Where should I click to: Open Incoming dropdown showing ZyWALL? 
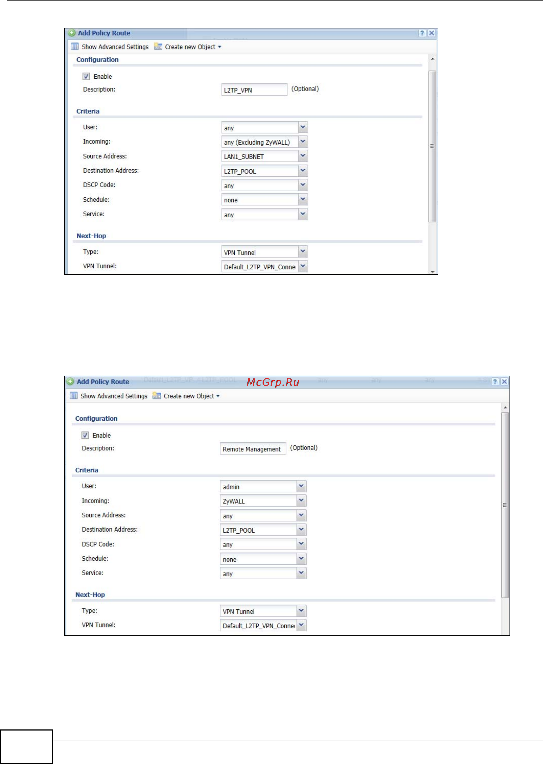(x=301, y=501)
